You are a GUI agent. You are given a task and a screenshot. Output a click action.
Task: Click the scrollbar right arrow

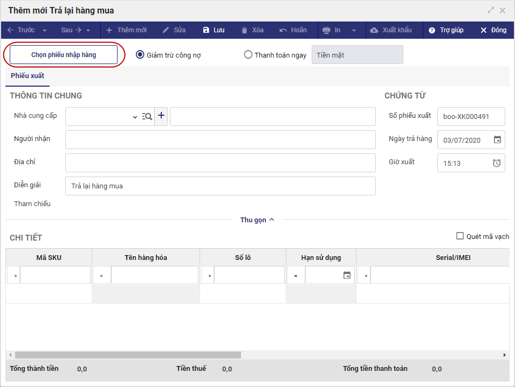point(505,355)
